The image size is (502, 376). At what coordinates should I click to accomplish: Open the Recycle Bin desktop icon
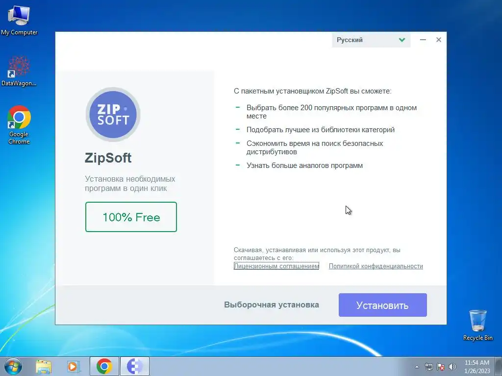[477, 325]
